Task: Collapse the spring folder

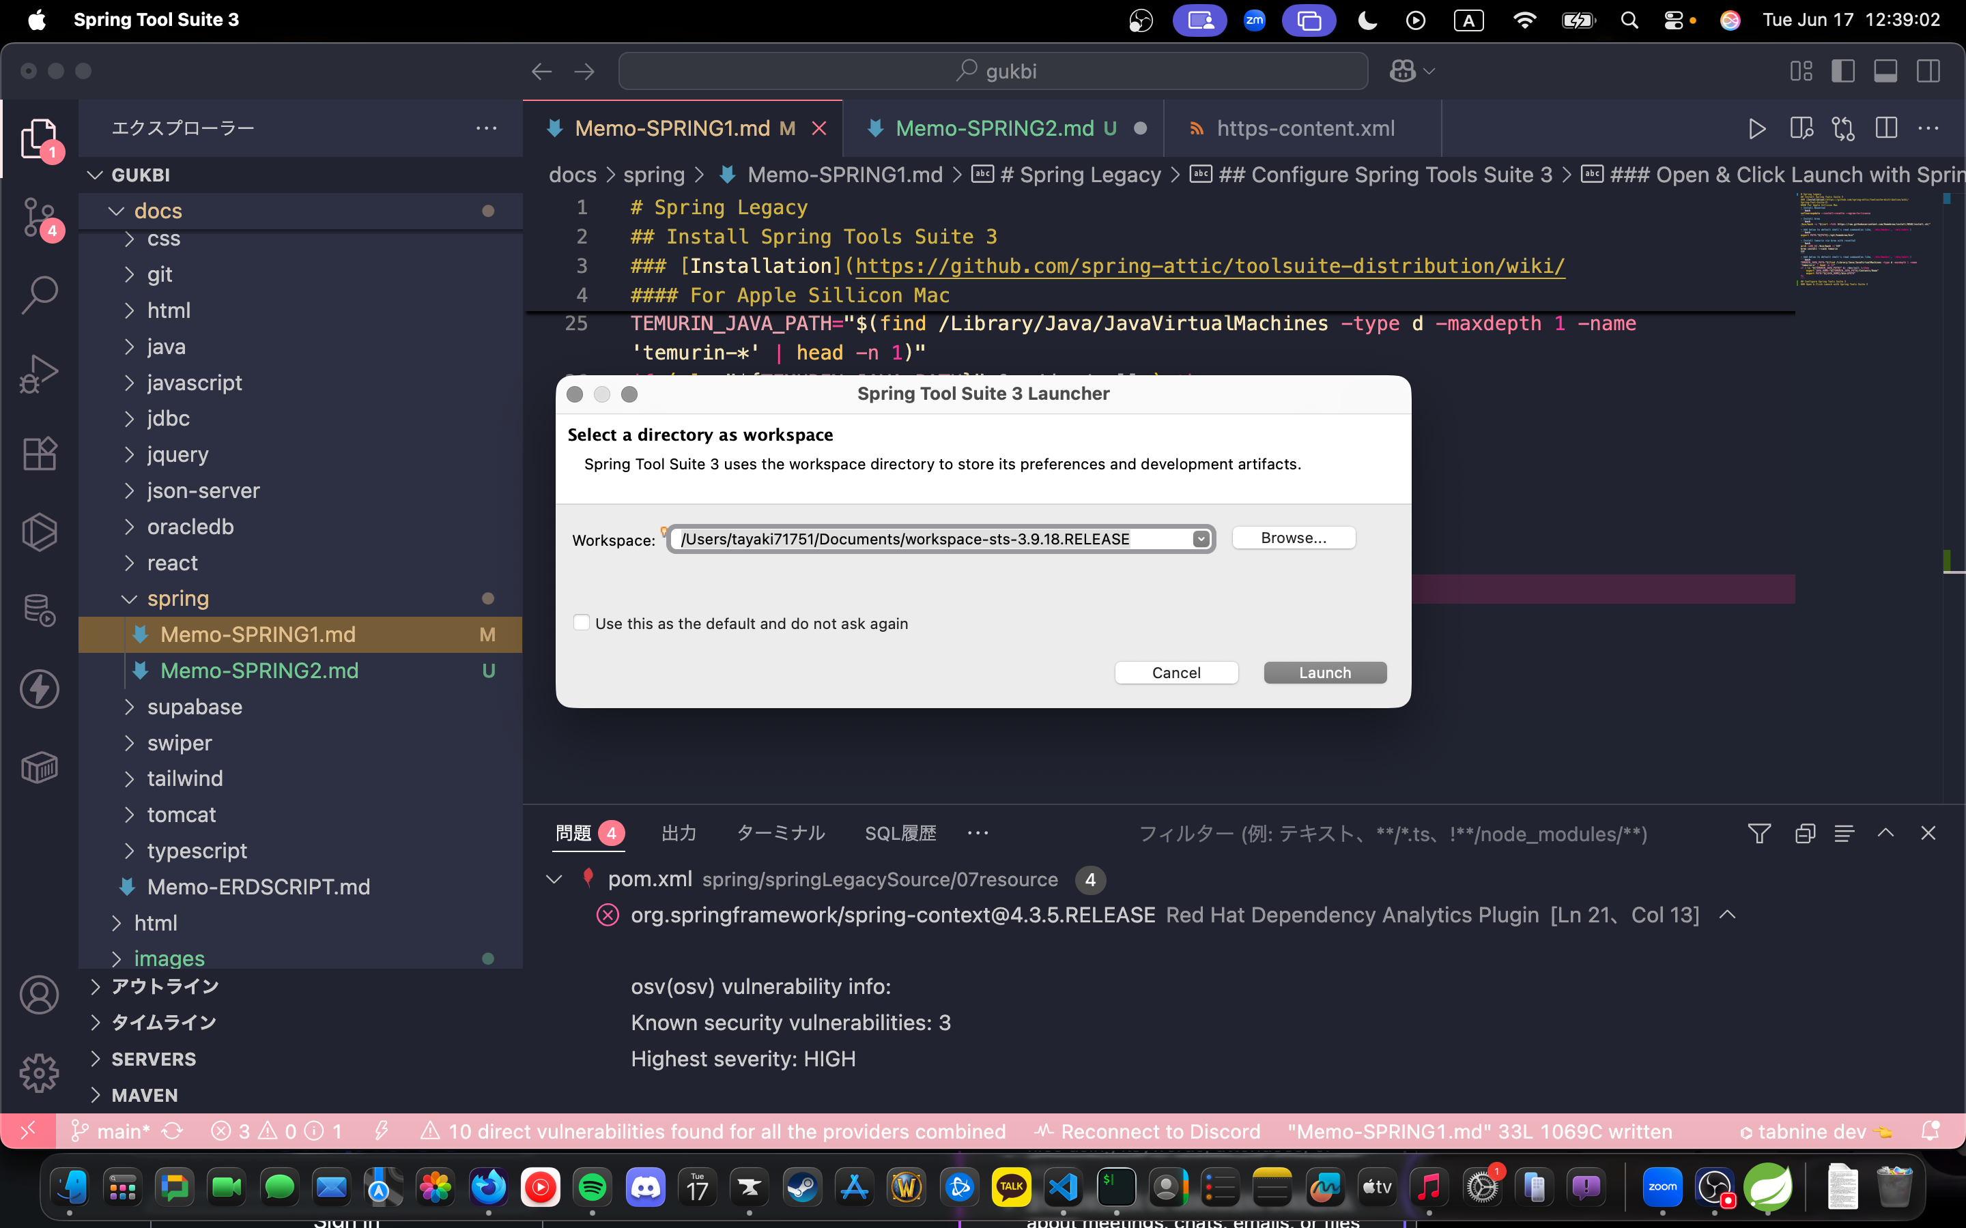Action: (129, 598)
